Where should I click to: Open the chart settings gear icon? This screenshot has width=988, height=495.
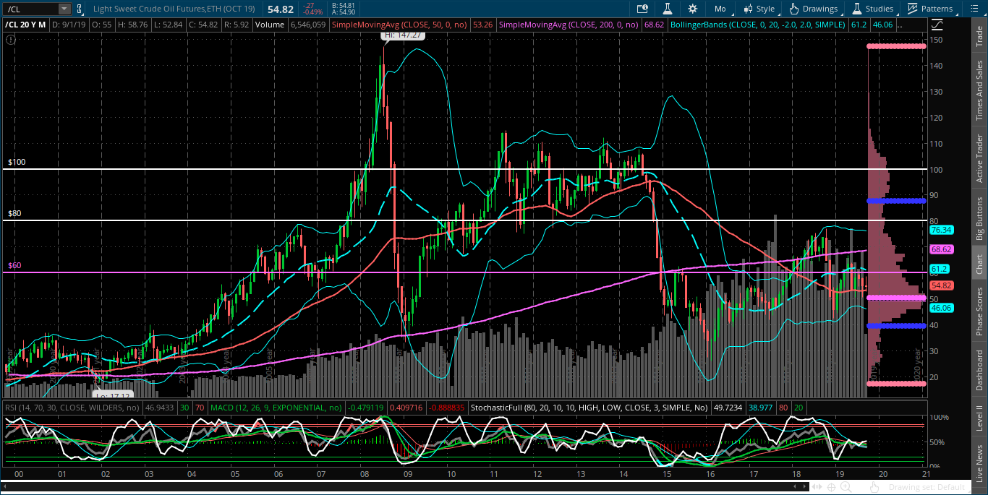(x=692, y=9)
